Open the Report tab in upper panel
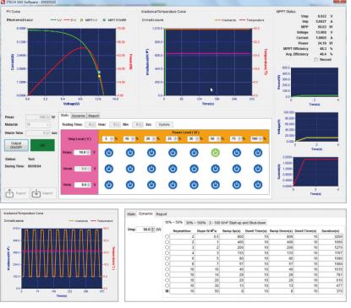351x308 pixels. (x=93, y=116)
